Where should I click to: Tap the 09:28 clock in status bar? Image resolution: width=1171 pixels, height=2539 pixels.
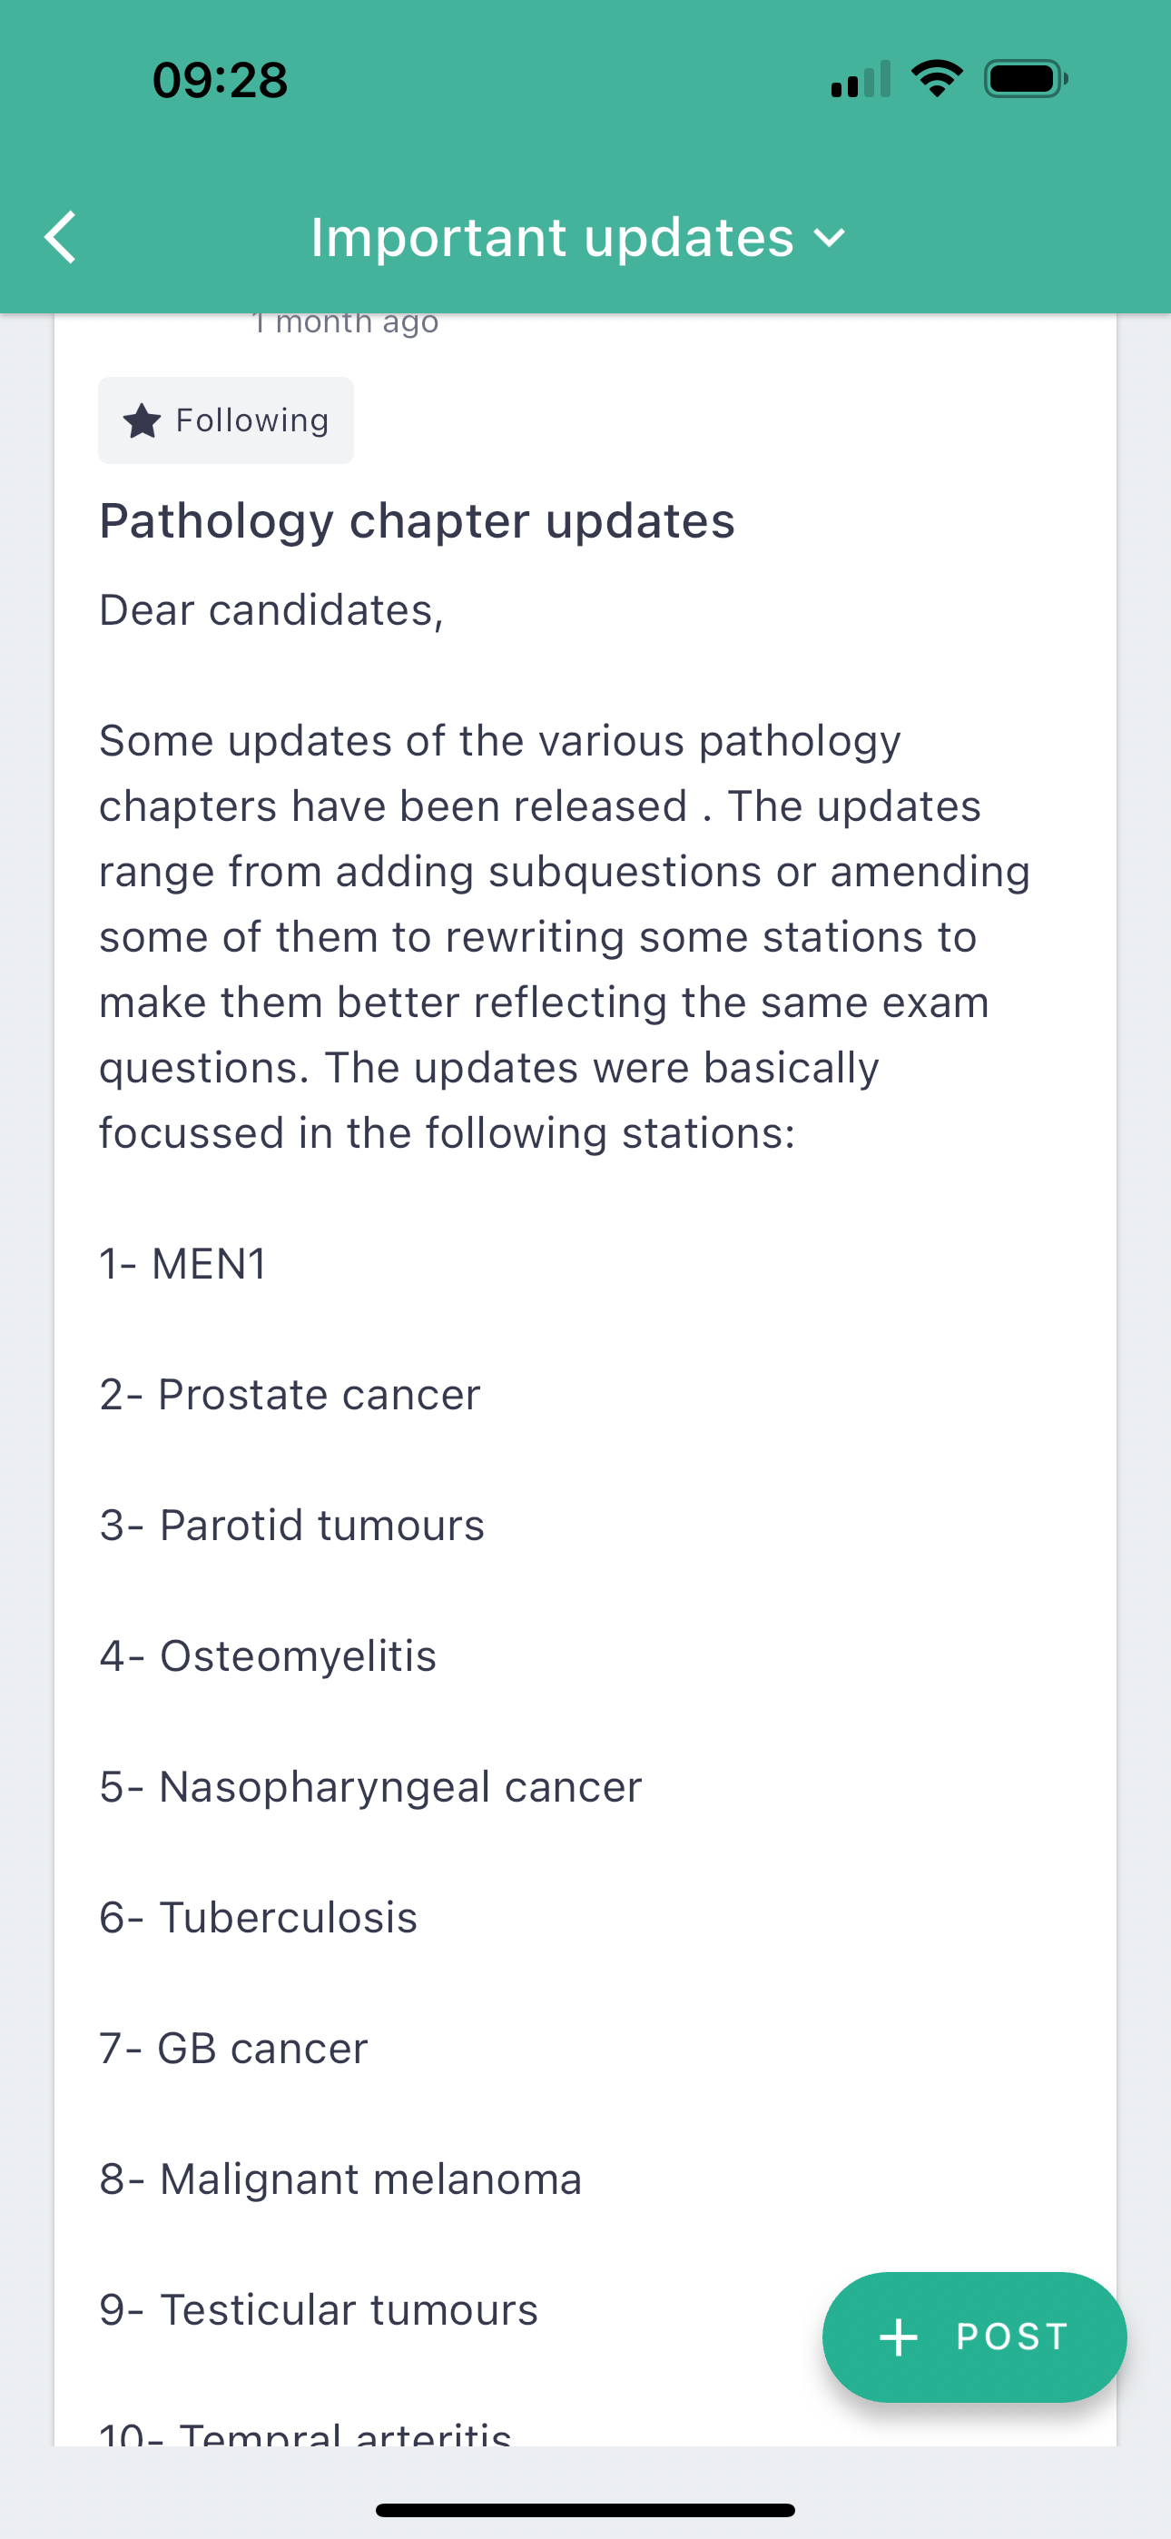[220, 80]
